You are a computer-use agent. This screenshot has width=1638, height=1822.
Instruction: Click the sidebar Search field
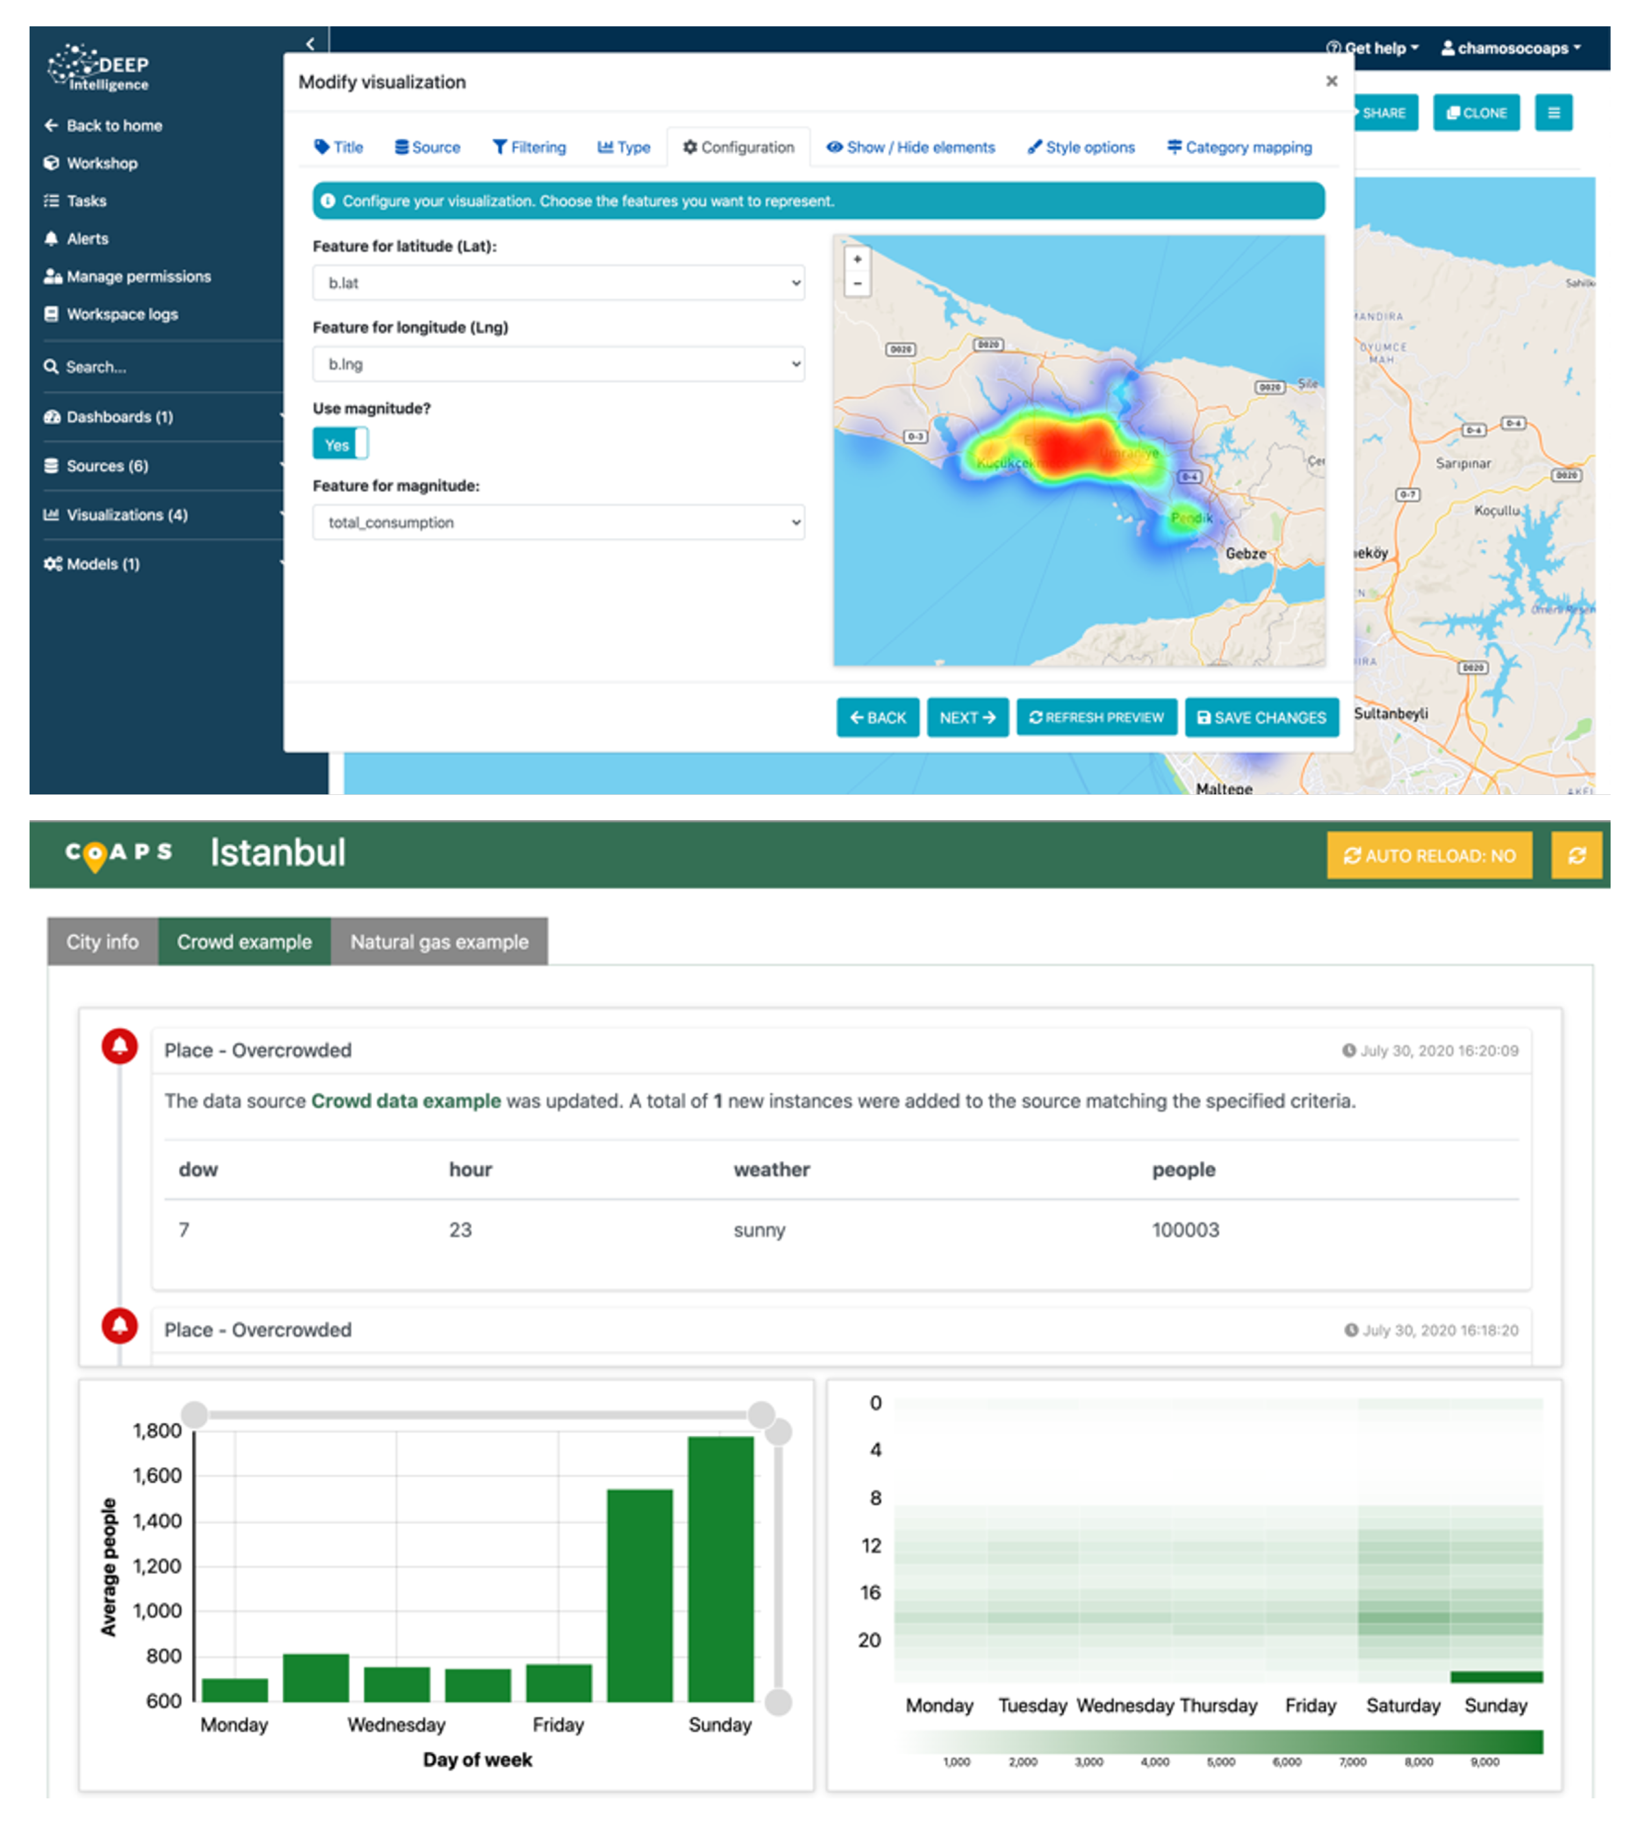pos(96,367)
